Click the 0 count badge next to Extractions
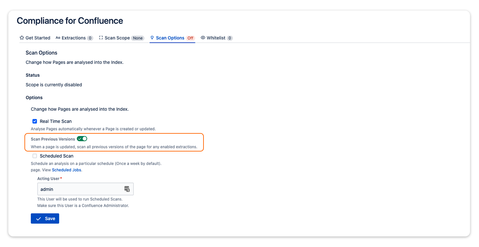This screenshot has width=479, height=247. tap(90, 38)
